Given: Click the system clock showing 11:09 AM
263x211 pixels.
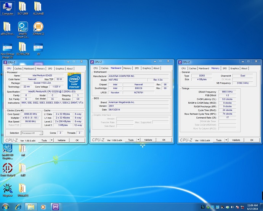Looking at the screenshot, I should click(252, 207).
